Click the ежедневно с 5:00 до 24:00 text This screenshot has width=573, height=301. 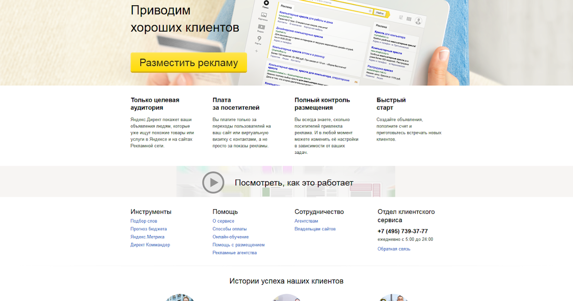tap(405, 239)
